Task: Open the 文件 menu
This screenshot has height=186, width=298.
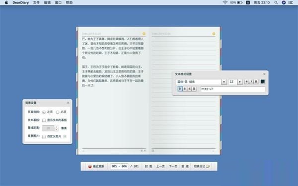Action: coord(36,2)
